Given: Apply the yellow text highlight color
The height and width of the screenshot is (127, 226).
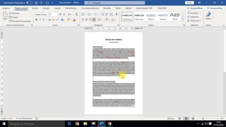Looking at the screenshot, I should tap(68, 20).
